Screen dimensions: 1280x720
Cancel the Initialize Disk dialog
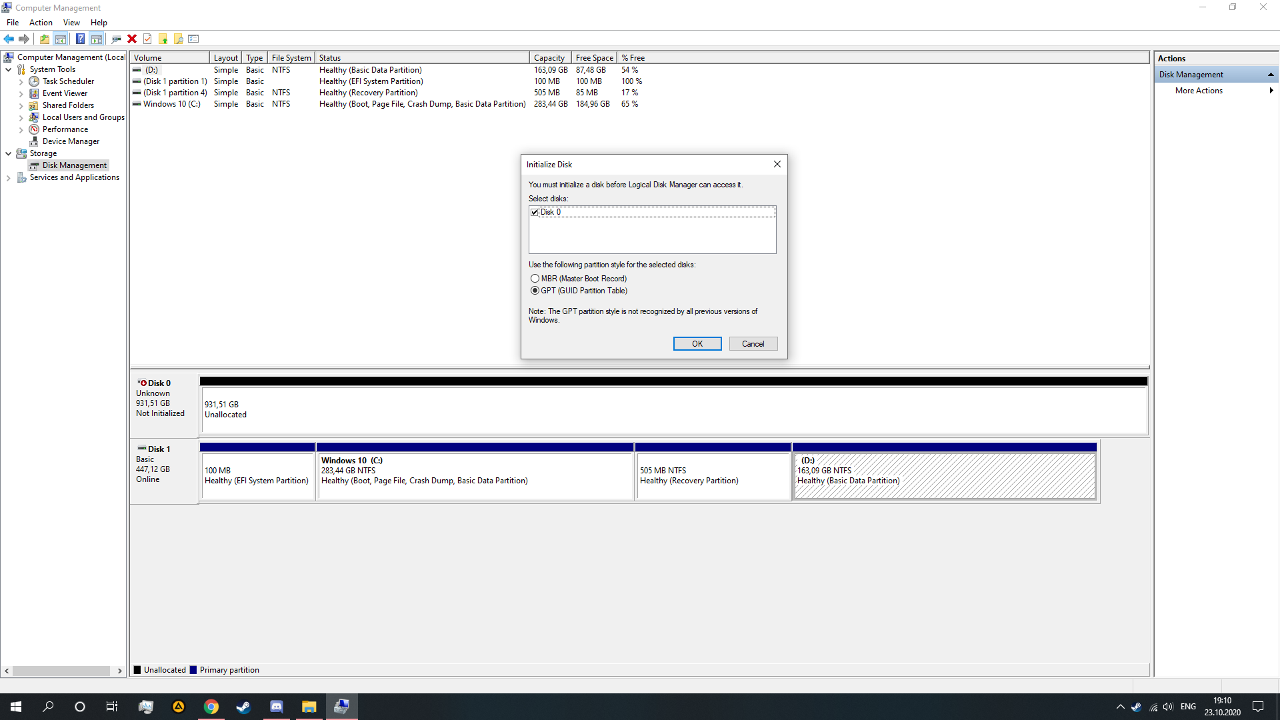click(x=753, y=344)
